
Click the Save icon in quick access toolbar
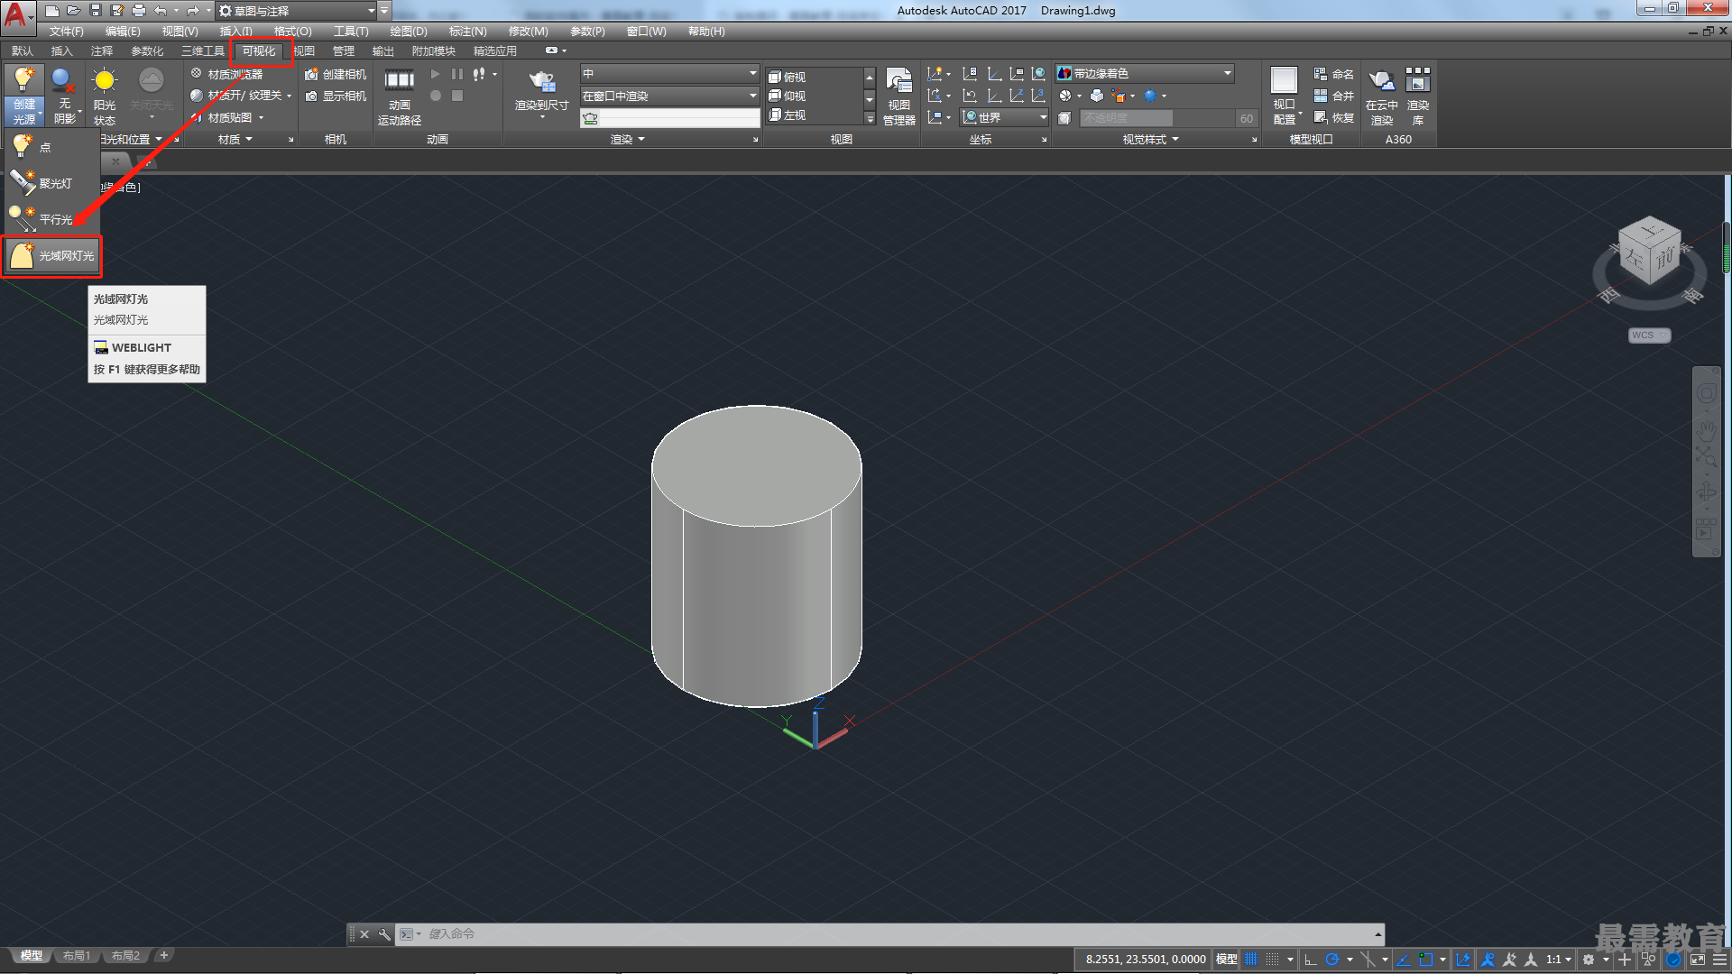pos(96,11)
